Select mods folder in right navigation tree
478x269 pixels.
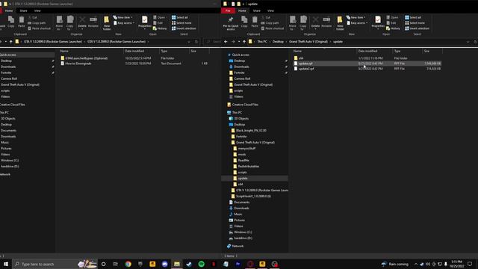click(x=242, y=155)
